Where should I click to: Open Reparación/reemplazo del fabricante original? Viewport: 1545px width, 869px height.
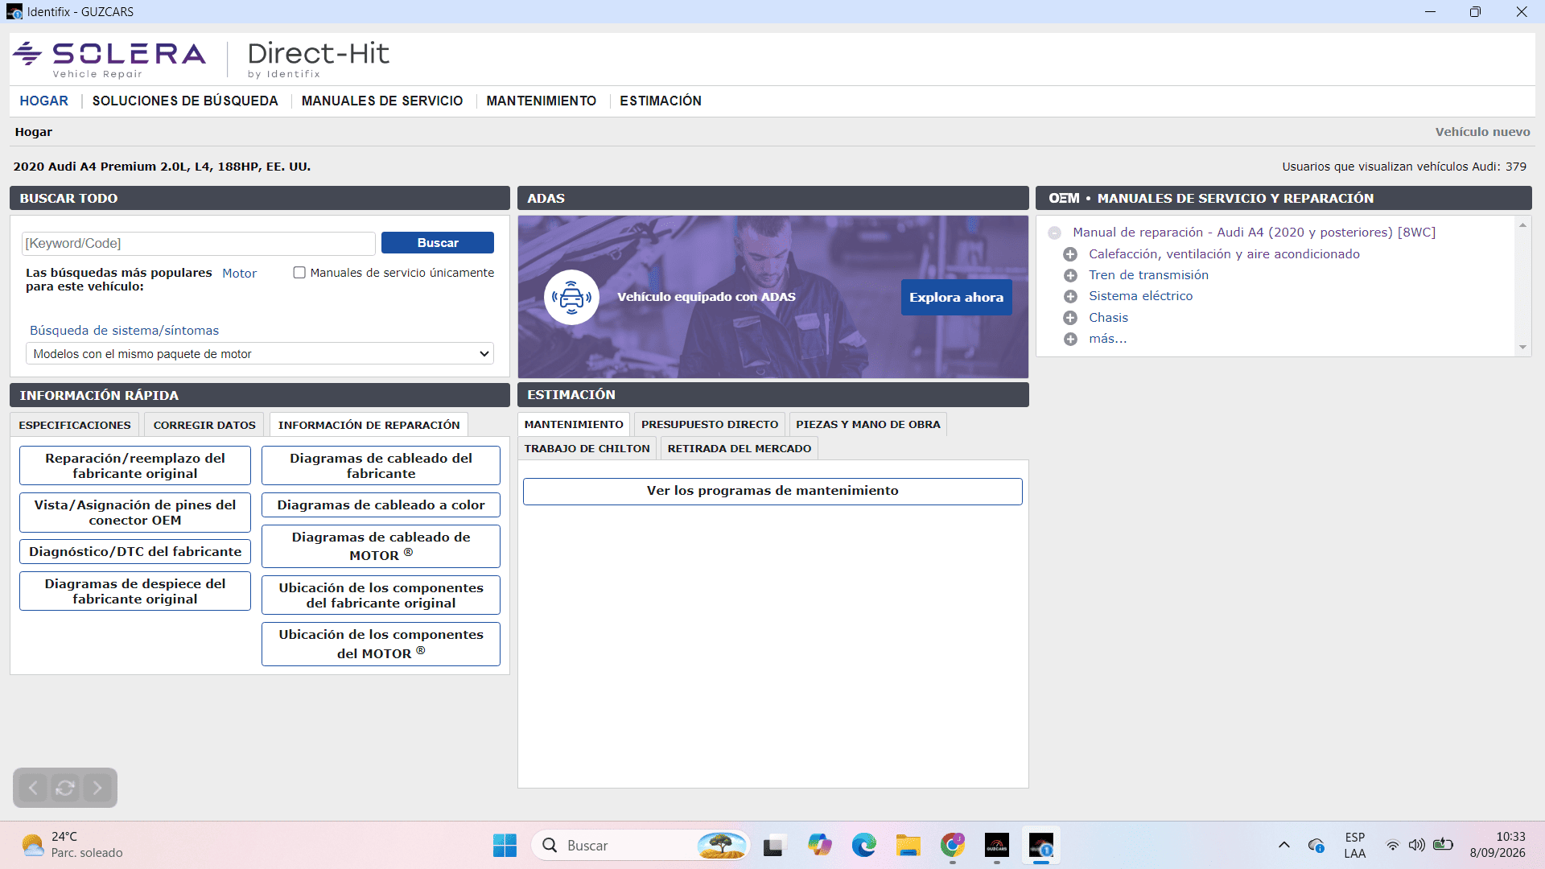click(x=135, y=466)
